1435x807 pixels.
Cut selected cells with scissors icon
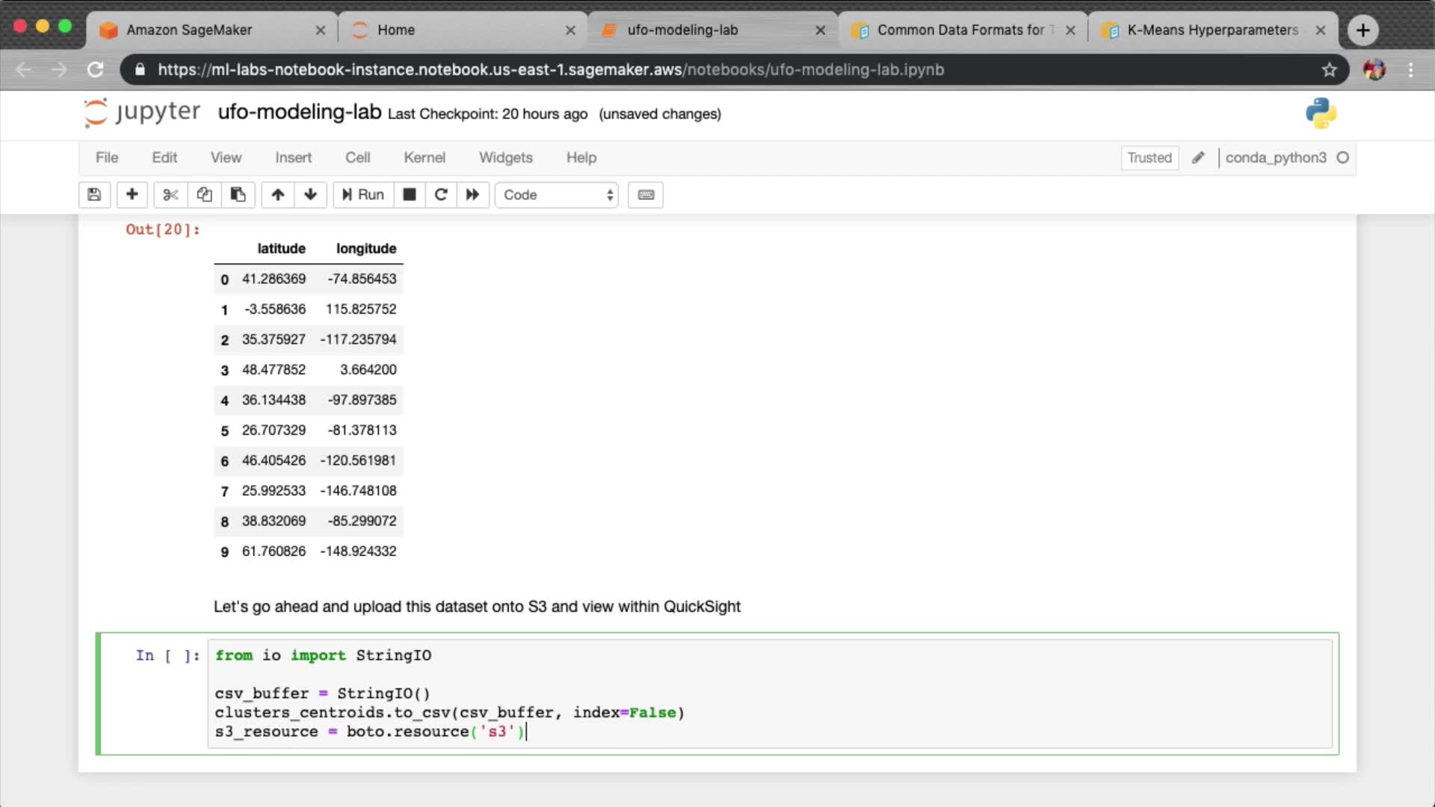(170, 195)
